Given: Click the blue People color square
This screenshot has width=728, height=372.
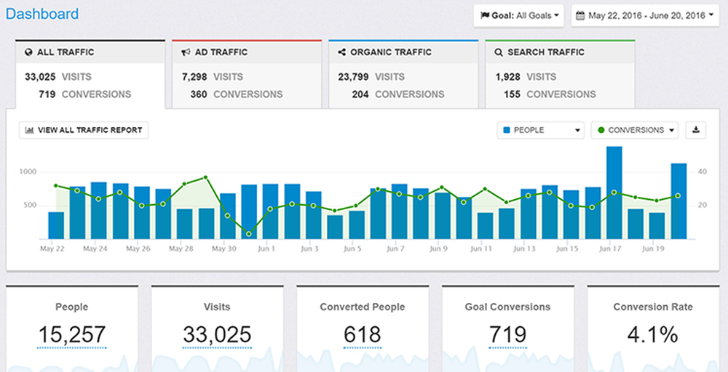Looking at the screenshot, I should point(507,131).
